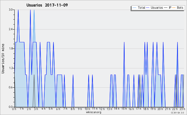This screenshot has width=187, height=115.
Task: Select the 'Bots' legend entry
Action: (180, 7)
